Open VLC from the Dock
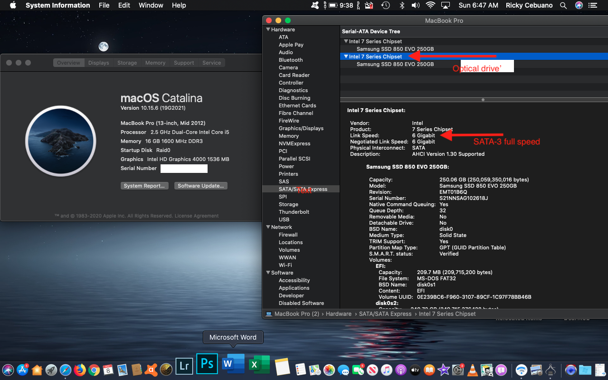 pyautogui.click(x=472, y=370)
